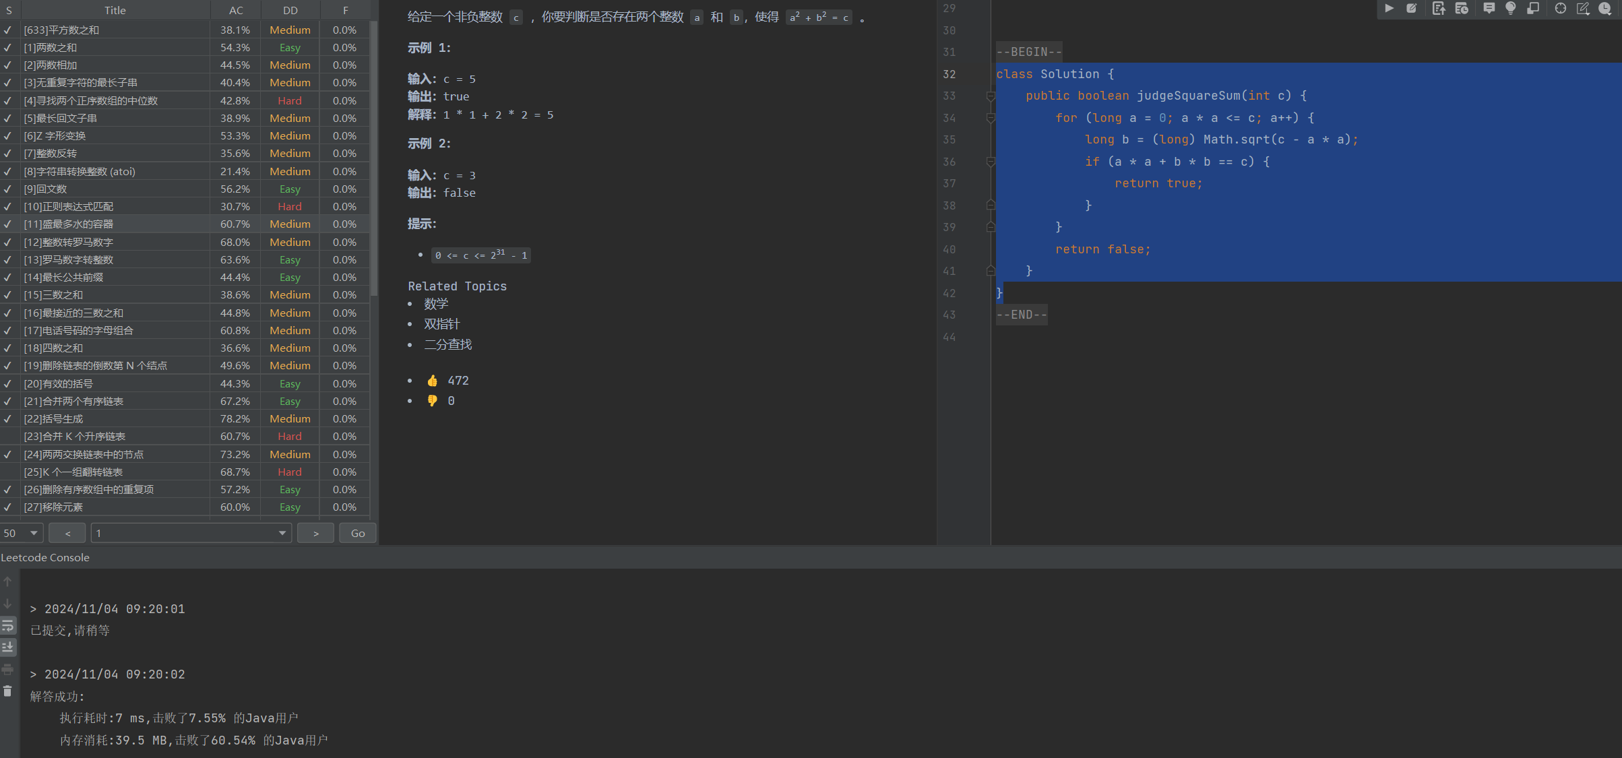This screenshot has width=1622, height=758.
Task: Click console line 执行耗时:7 ms
Action: [179, 718]
